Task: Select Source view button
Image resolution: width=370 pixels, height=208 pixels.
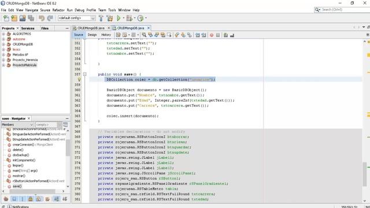Action: [79, 35]
